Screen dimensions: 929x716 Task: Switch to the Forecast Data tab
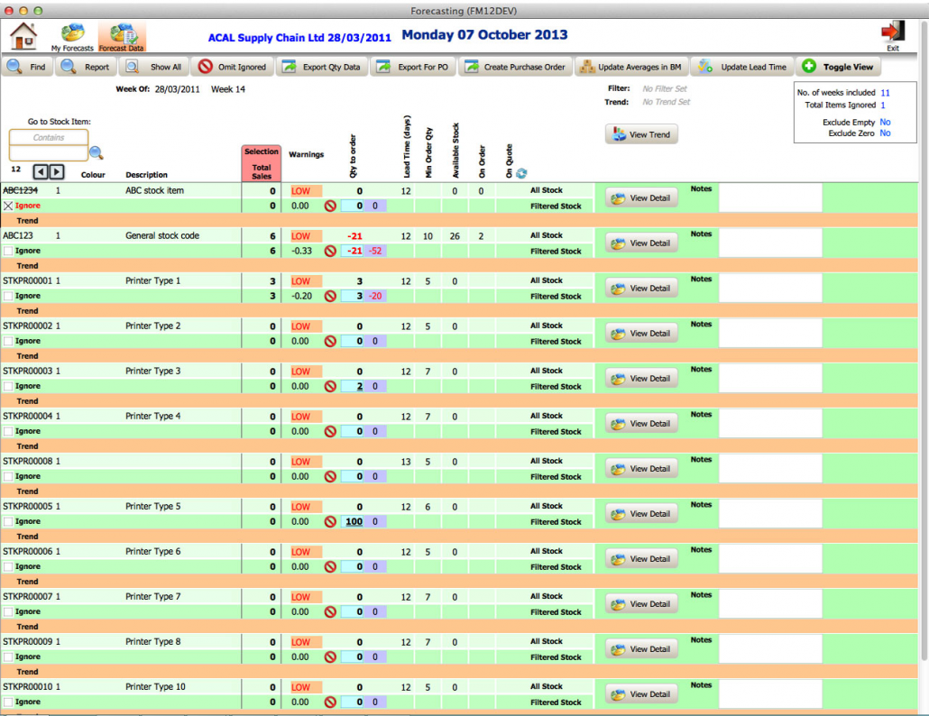coord(122,37)
